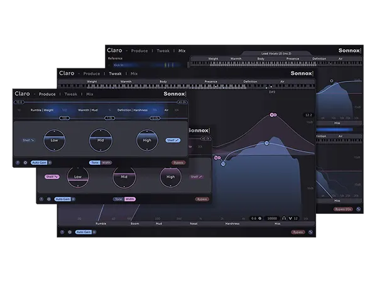Open Auto Gain options in Tweak window
The width and height of the screenshot is (377, 282).
pos(94,232)
